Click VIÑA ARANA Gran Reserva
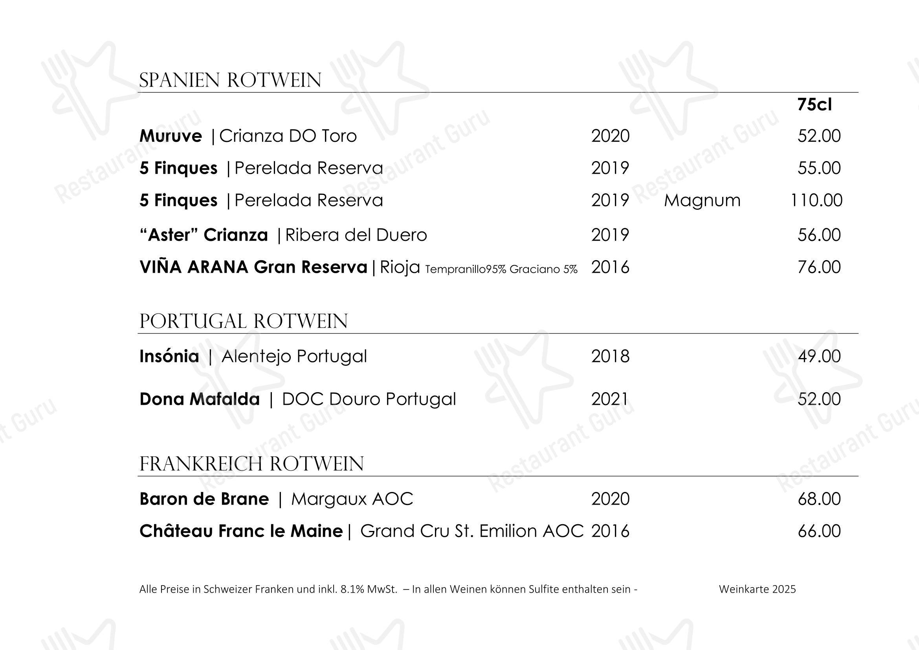This screenshot has height=650, width=919. click(253, 267)
